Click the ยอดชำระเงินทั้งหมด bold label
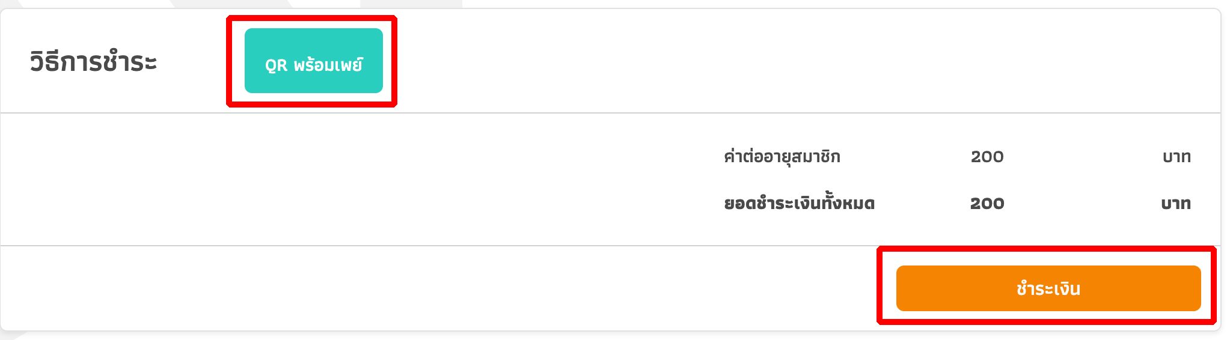The width and height of the screenshot is (1230, 340). [x=799, y=203]
